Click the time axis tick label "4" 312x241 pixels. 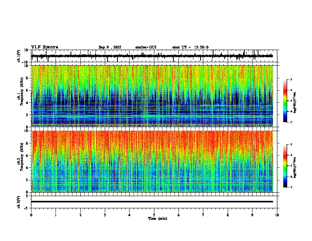(130, 215)
